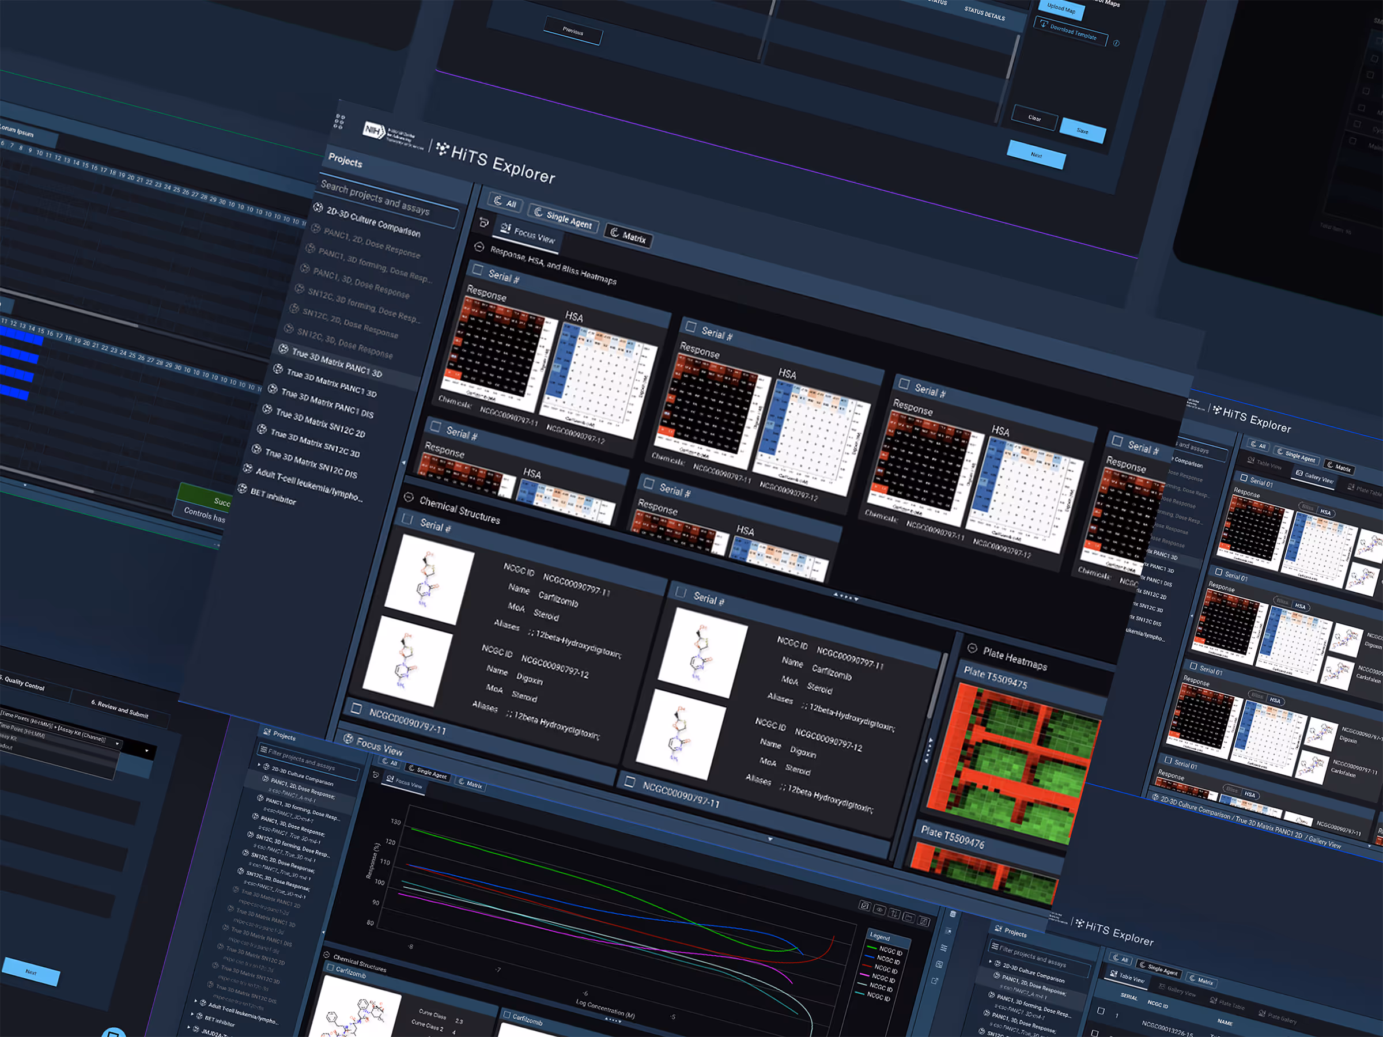The image size is (1383, 1037).
Task: Click the Upload Map button
Action: click(x=1061, y=10)
